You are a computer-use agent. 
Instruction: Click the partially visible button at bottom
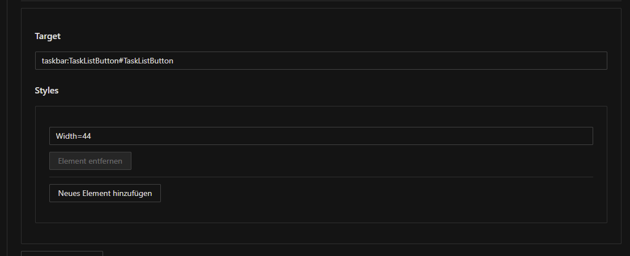[62, 254]
